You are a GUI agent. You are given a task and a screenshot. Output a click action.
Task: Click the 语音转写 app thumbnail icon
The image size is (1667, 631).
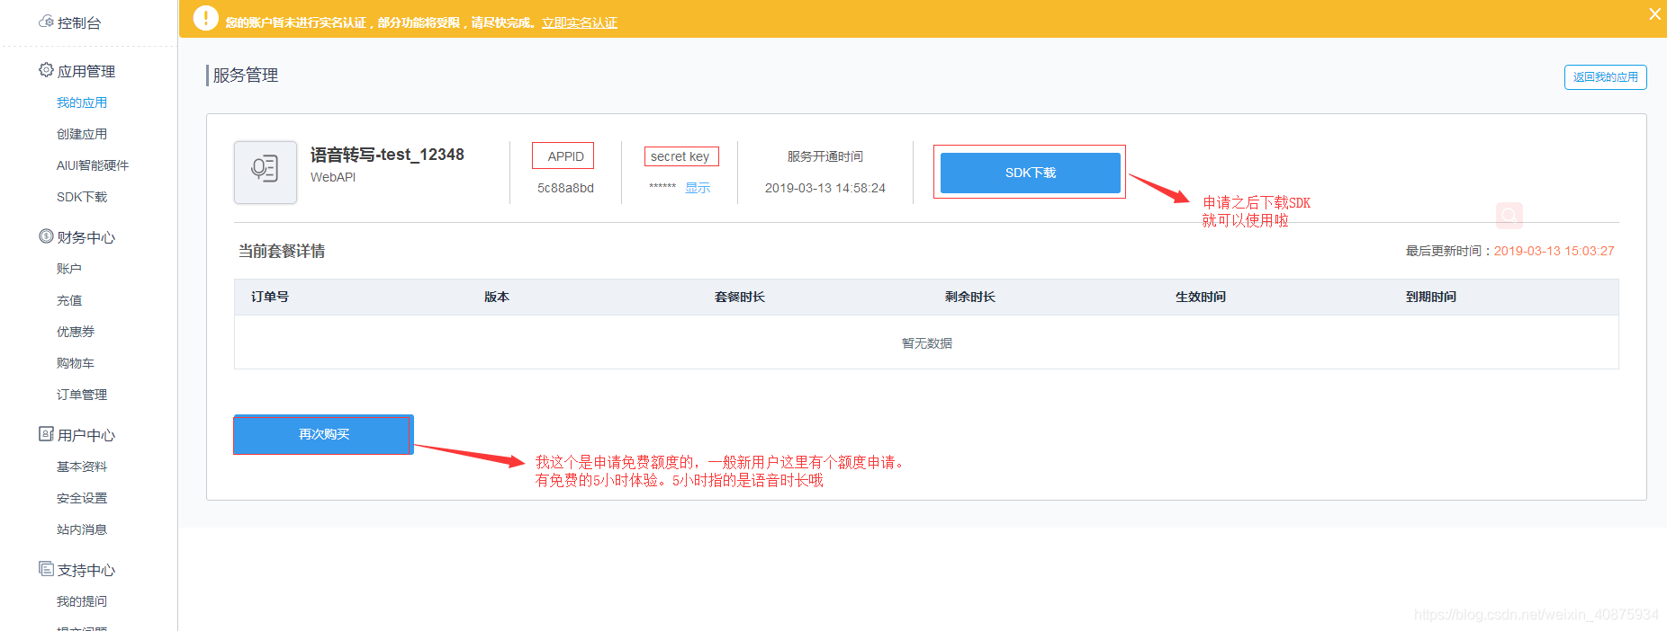coord(266,172)
